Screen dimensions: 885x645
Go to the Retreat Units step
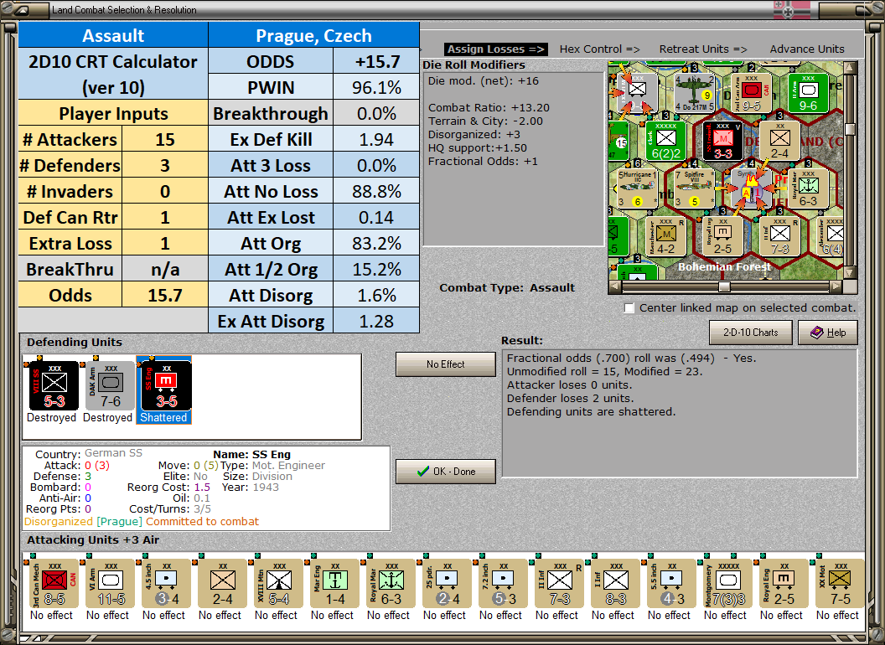point(702,49)
